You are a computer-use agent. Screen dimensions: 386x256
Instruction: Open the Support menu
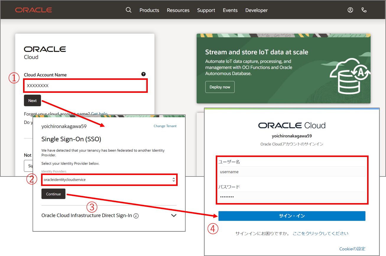tap(206, 10)
